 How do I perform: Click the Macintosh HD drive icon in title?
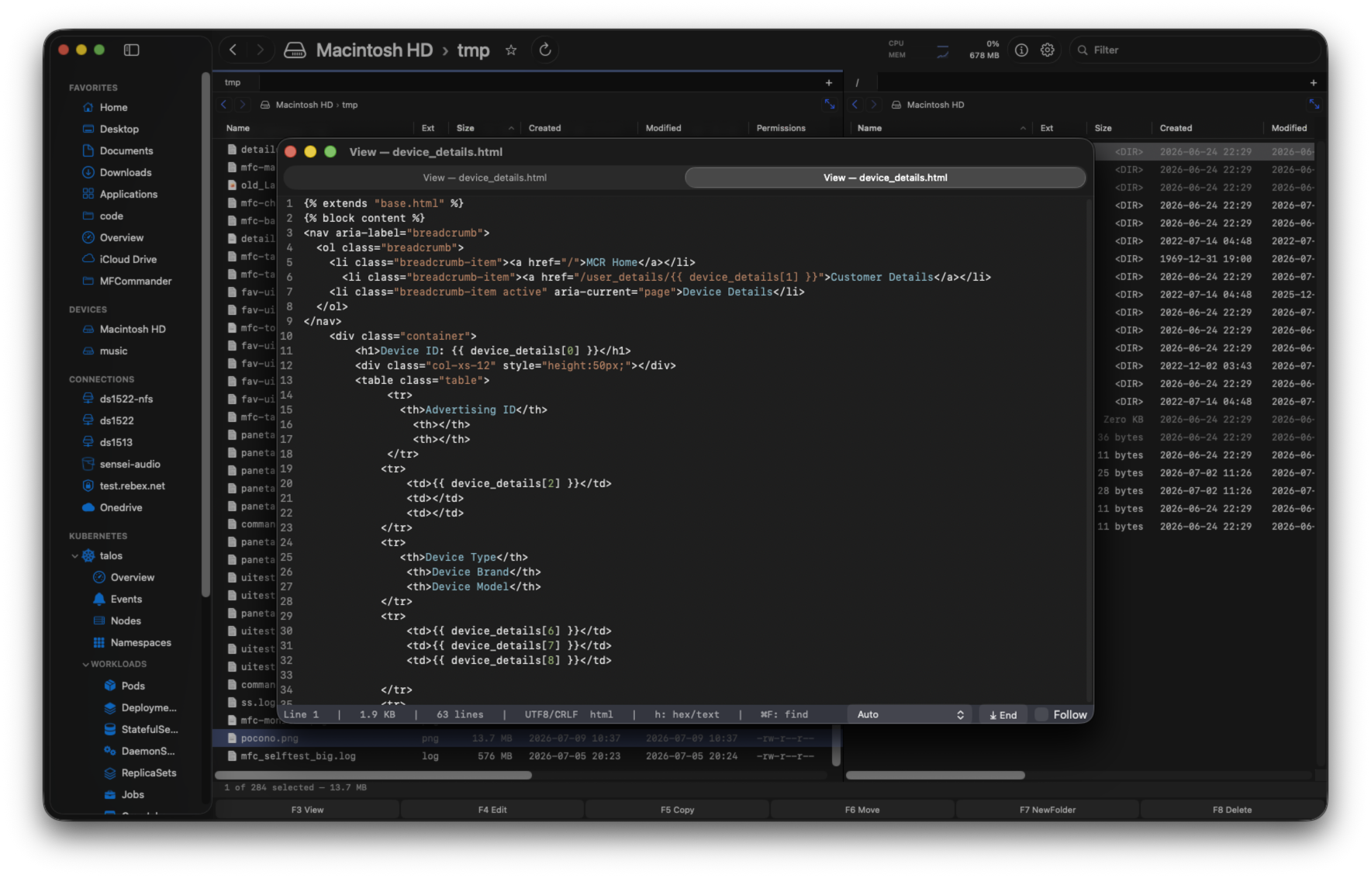click(x=295, y=50)
